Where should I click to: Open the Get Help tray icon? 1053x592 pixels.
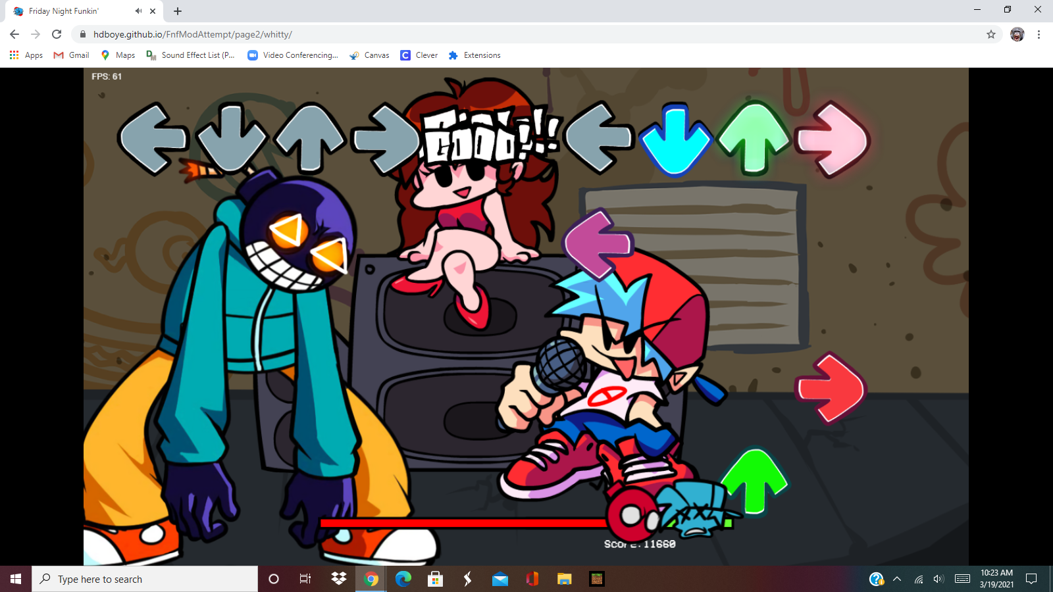(876, 579)
